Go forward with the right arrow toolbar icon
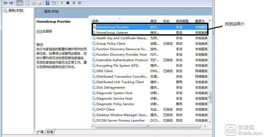The image size is (264, 137). point(11,3)
